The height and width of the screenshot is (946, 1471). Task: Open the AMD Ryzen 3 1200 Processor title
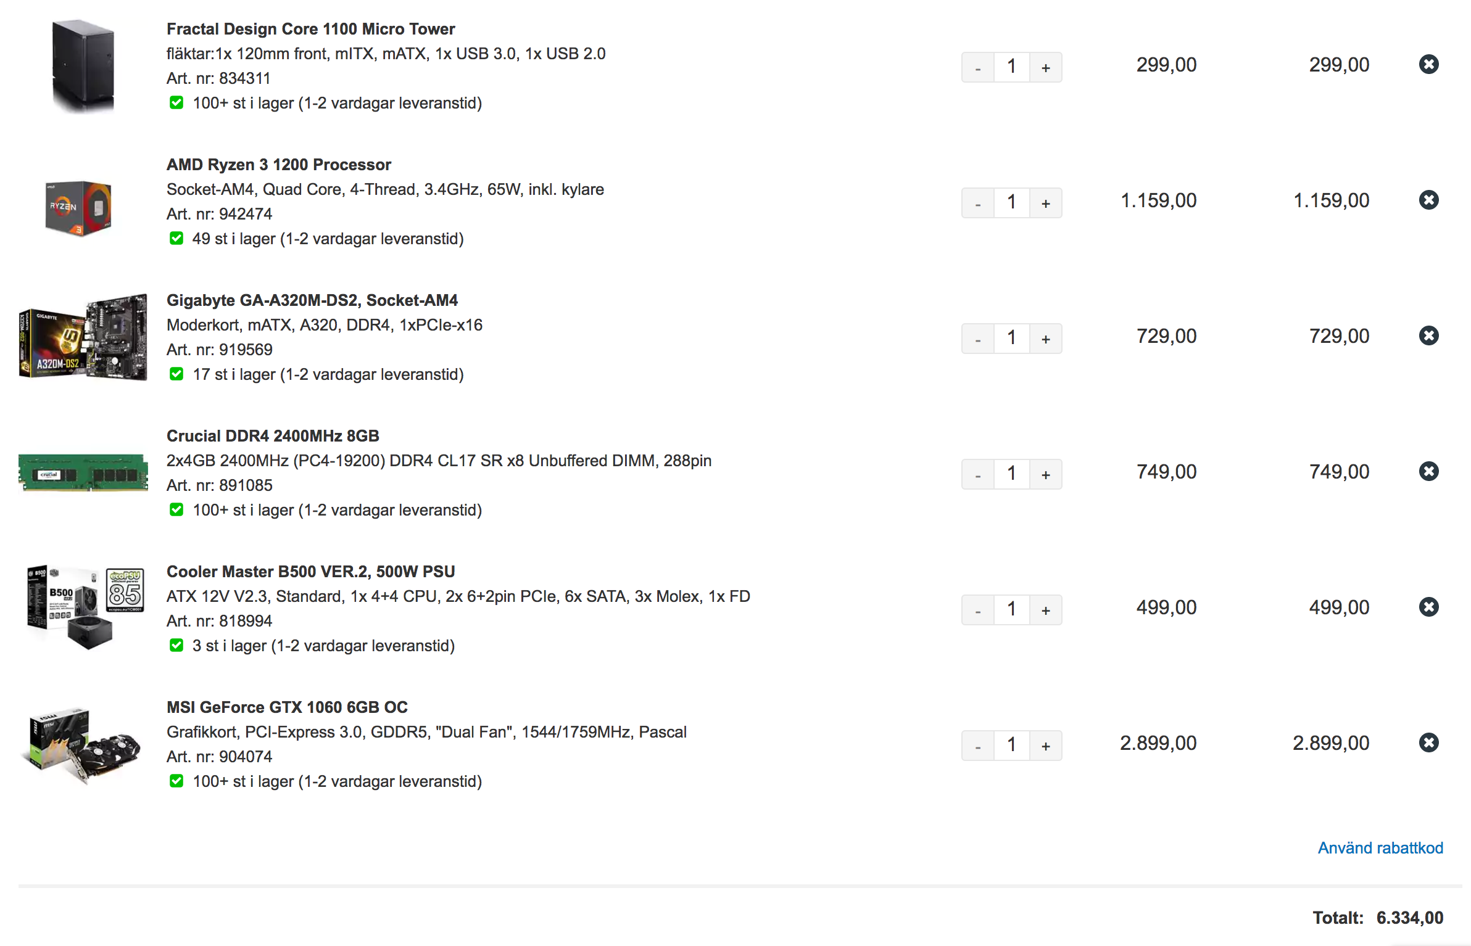[x=279, y=165]
